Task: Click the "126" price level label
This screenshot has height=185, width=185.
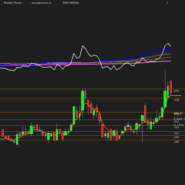Action: pyautogui.click(x=176, y=142)
